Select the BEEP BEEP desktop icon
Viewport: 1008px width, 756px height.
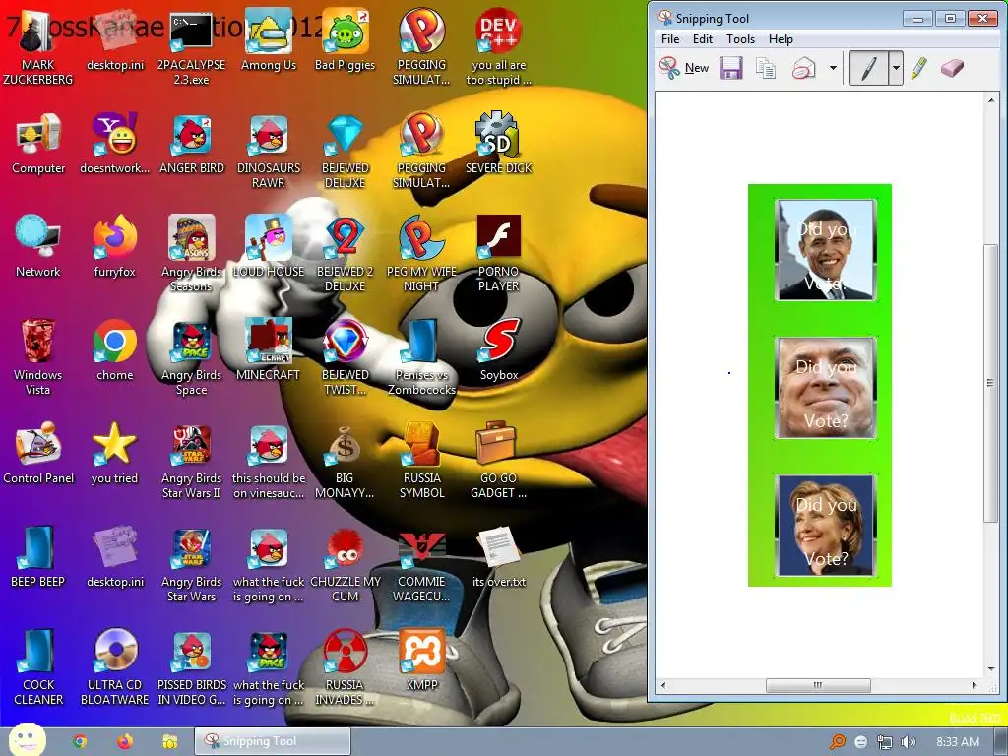pos(38,558)
